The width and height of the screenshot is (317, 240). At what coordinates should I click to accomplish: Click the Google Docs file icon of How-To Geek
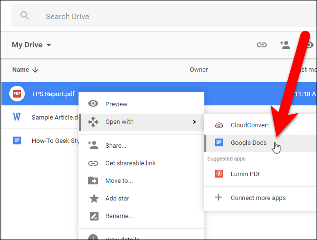point(18,140)
